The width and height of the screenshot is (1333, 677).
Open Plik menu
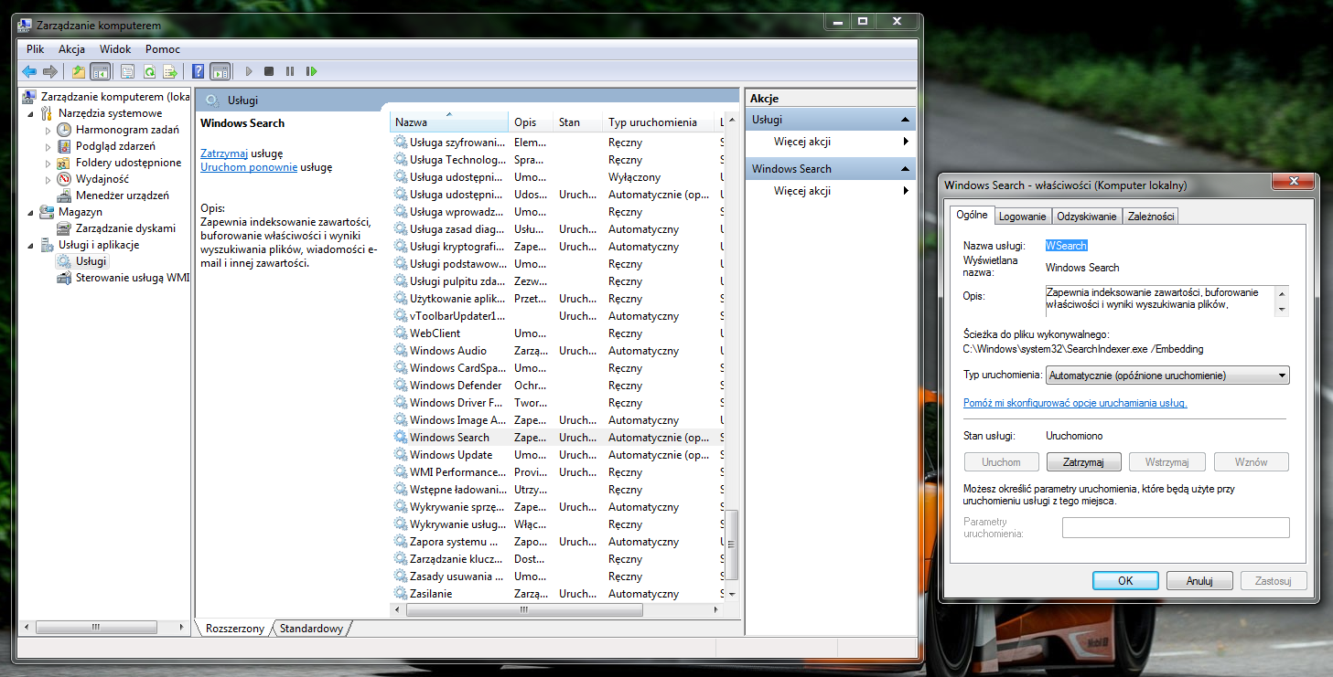[x=36, y=49]
